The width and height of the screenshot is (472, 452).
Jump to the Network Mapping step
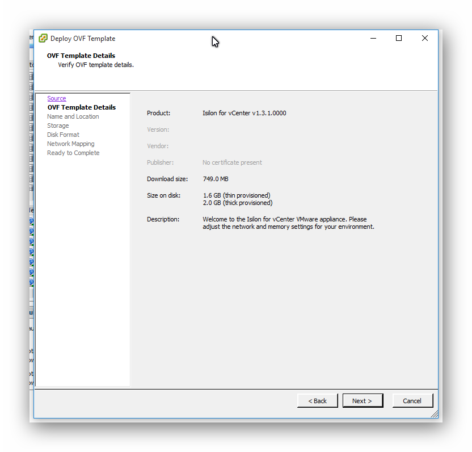(70, 144)
